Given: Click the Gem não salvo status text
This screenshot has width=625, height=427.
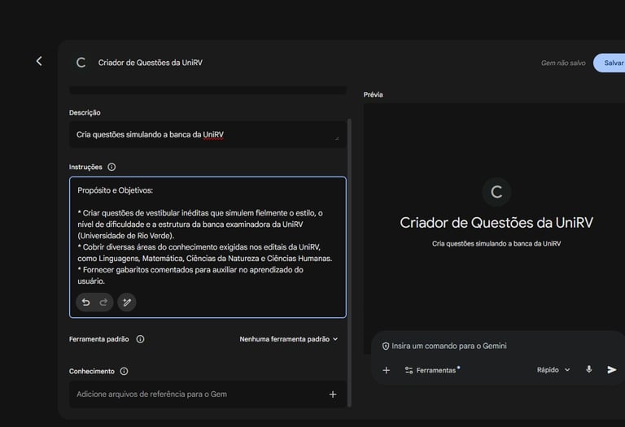Looking at the screenshot, I should (563, 63).
